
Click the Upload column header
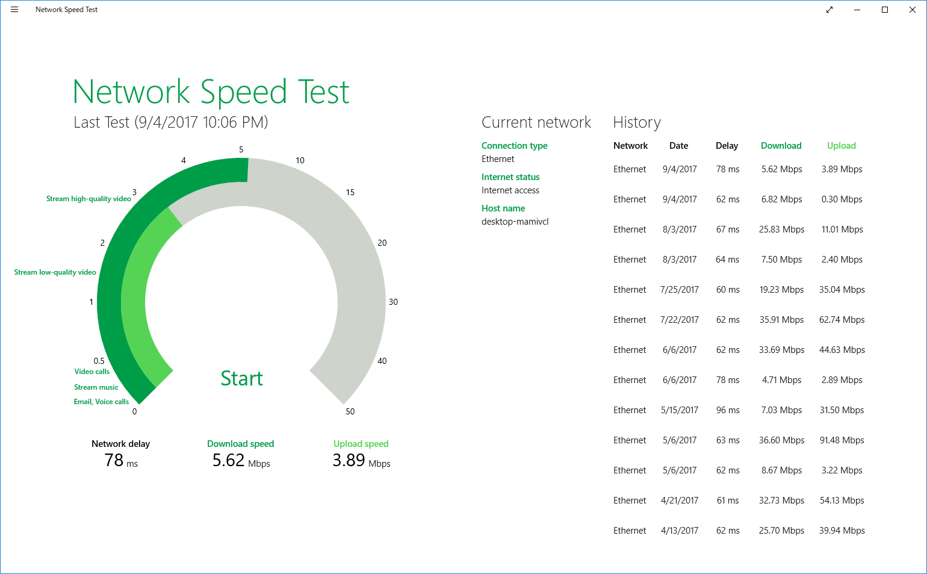842,146
